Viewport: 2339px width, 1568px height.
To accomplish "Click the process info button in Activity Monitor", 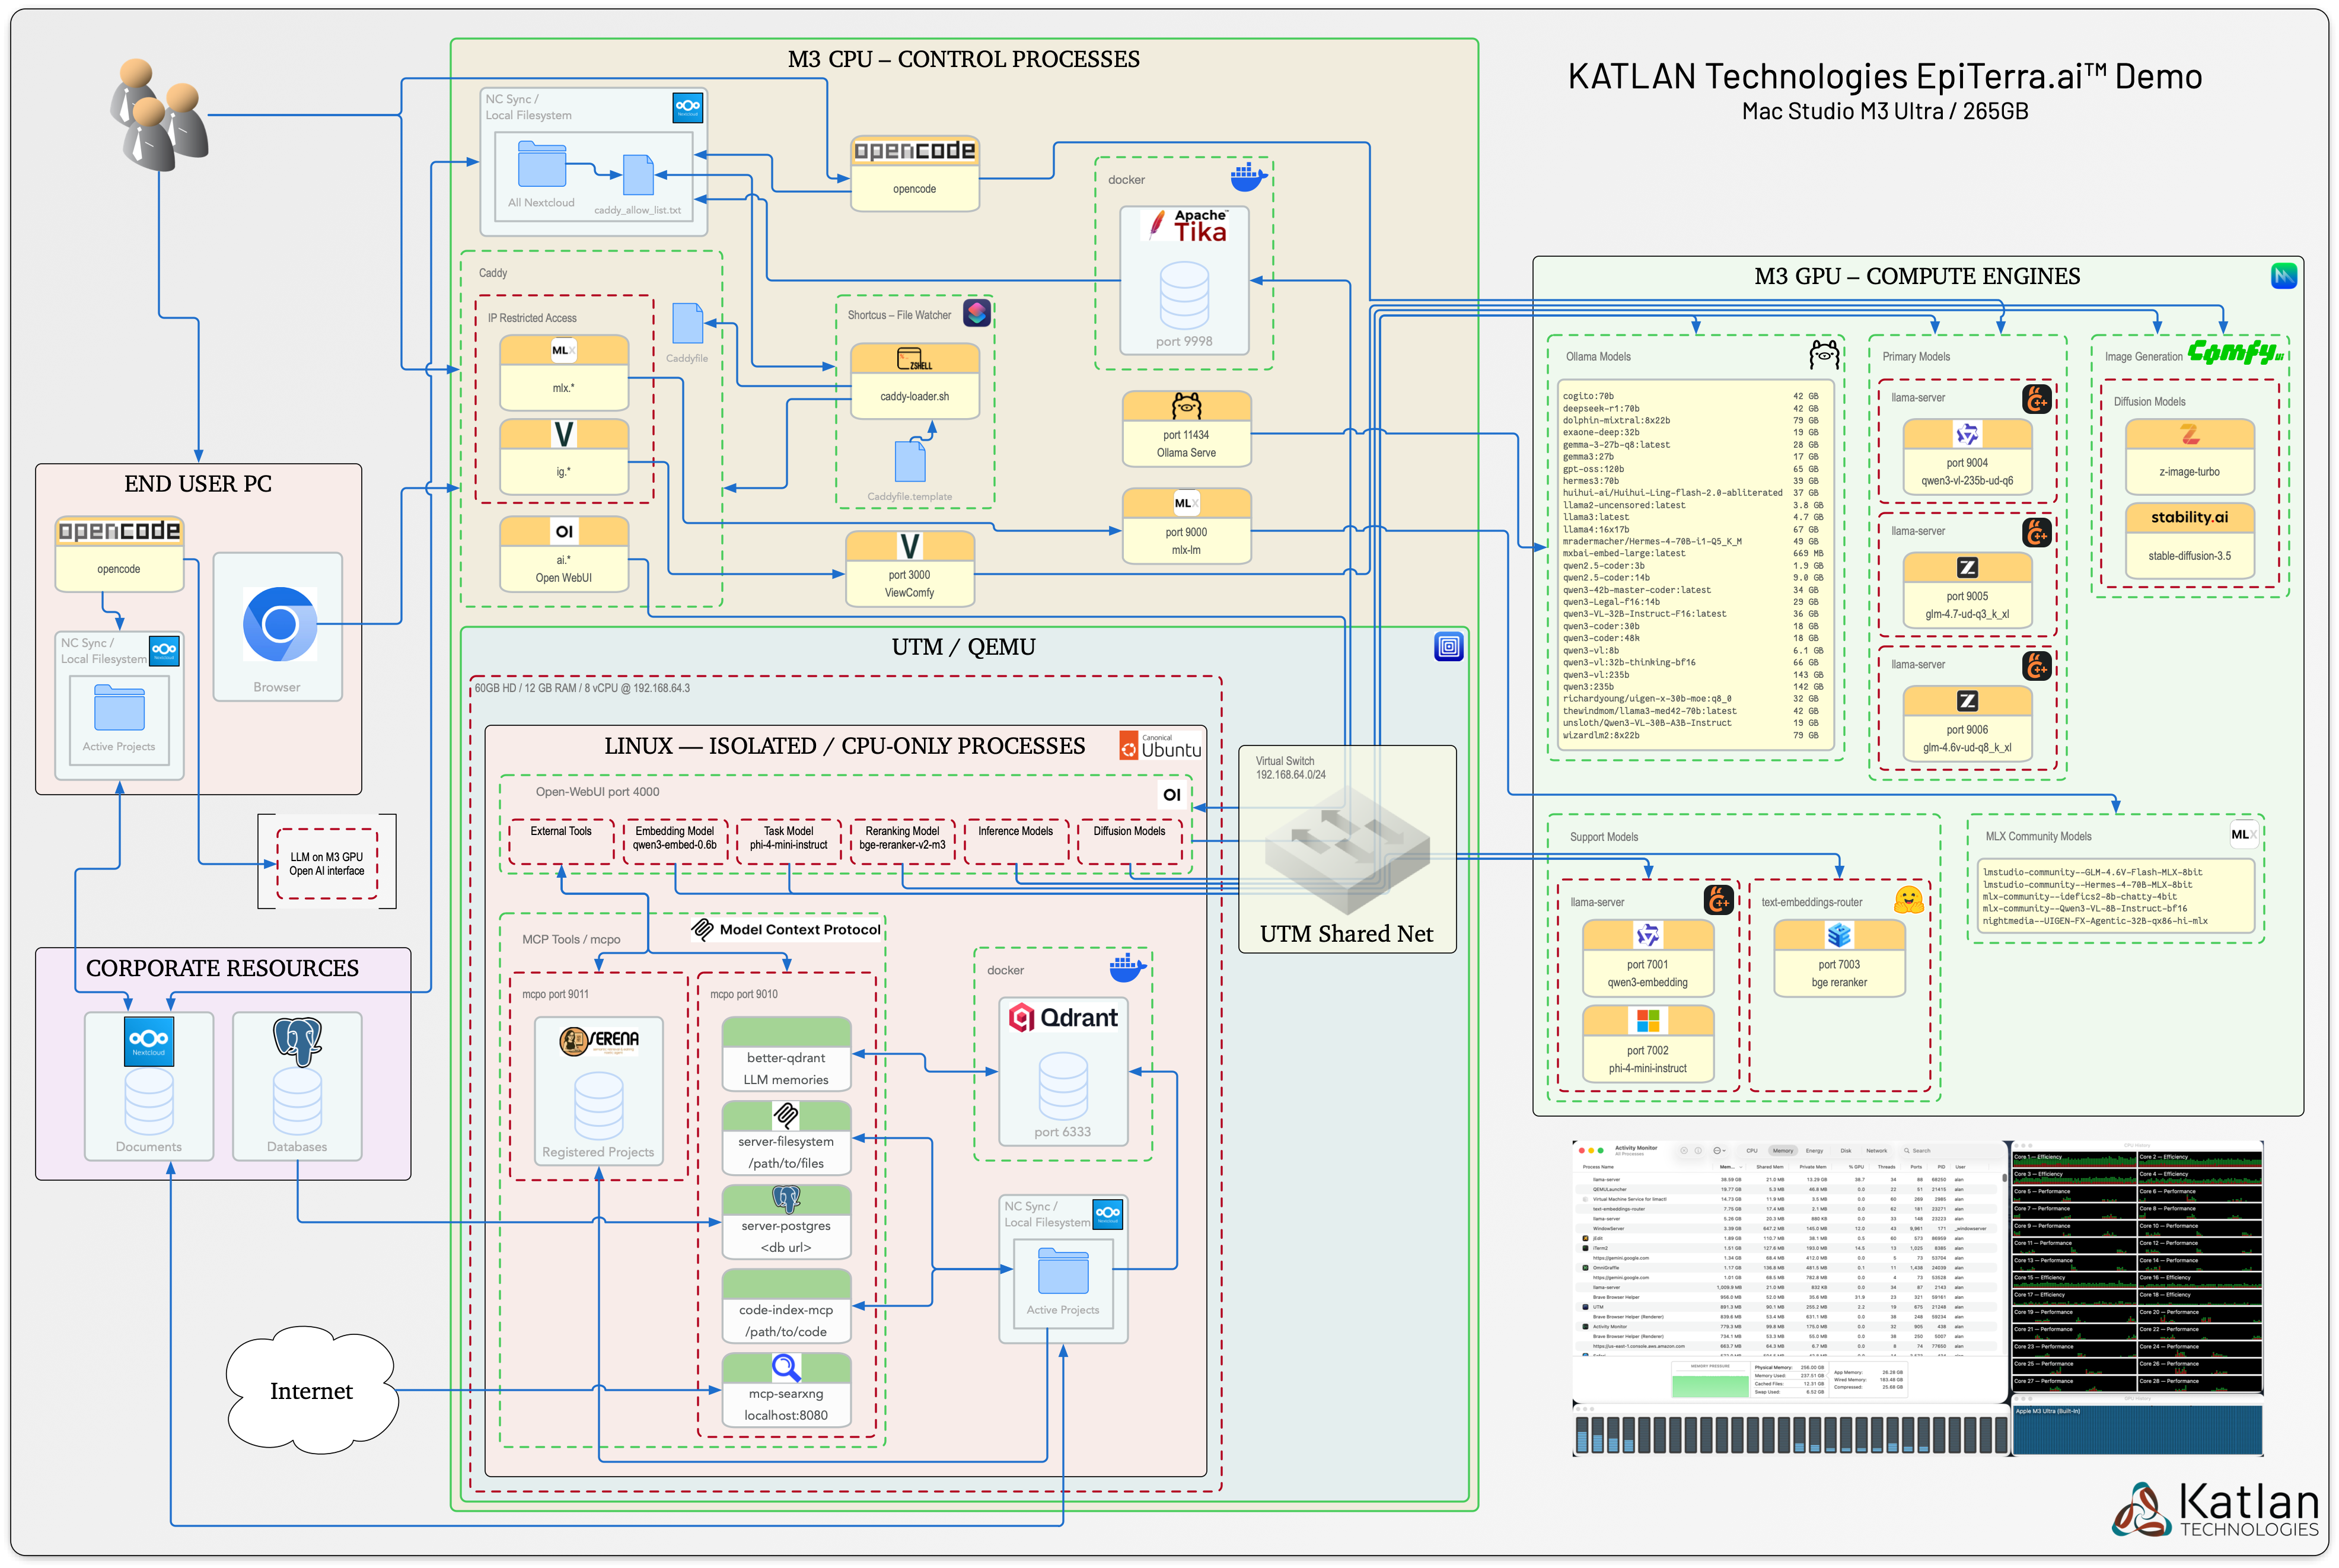I will (1698, 1151).
